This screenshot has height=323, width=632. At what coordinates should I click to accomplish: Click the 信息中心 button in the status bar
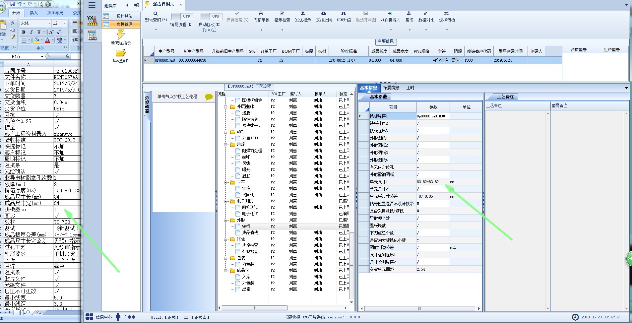pyautogui.click(x=99, y=317)
